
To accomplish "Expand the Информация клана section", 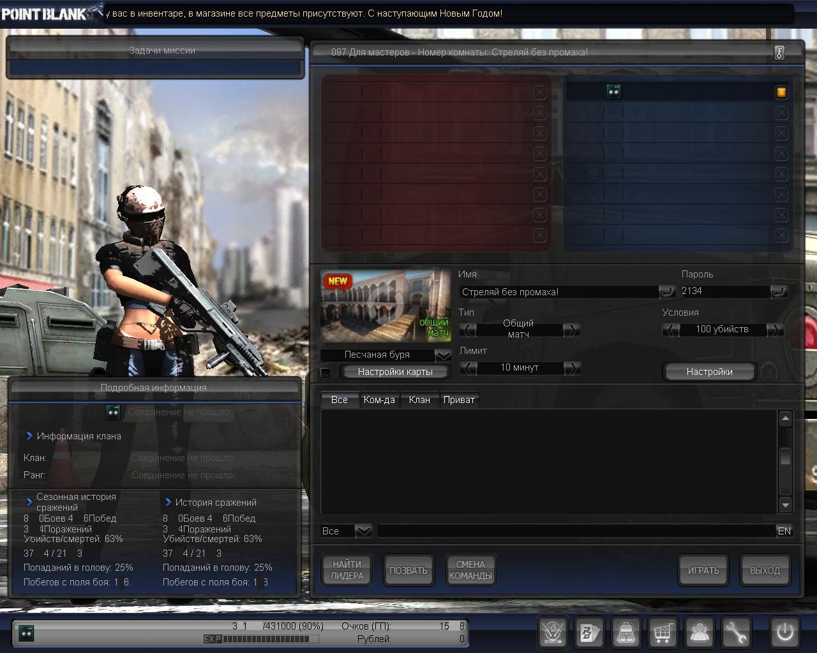I will pos(29,436).
